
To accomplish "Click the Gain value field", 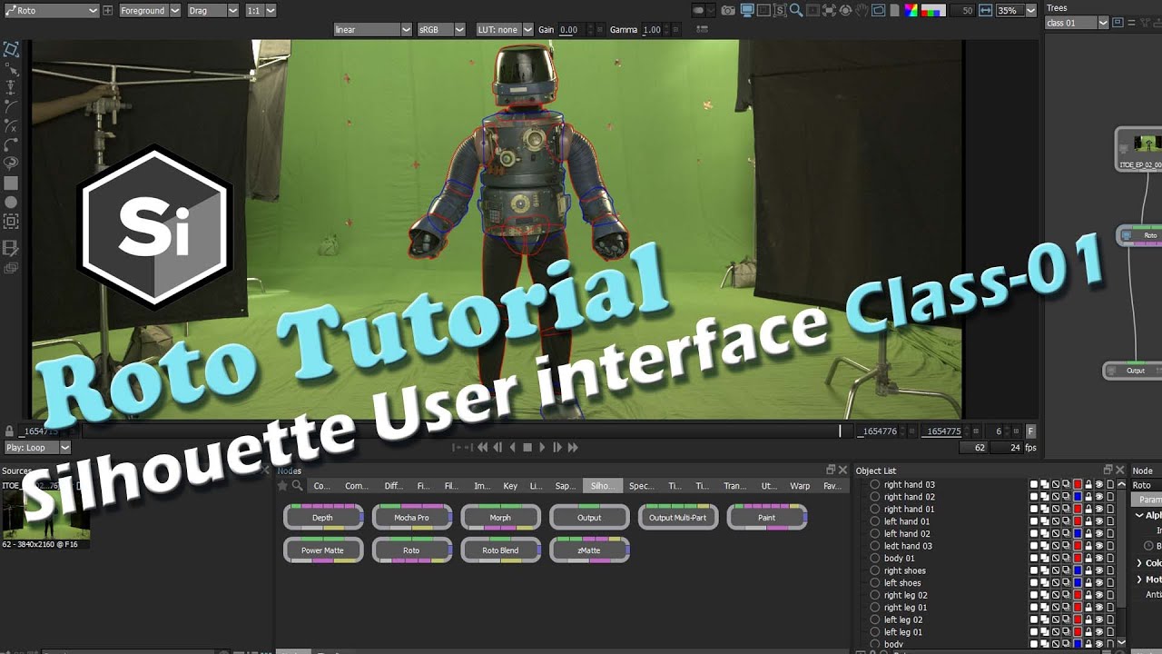I will (x=569, y=30).
